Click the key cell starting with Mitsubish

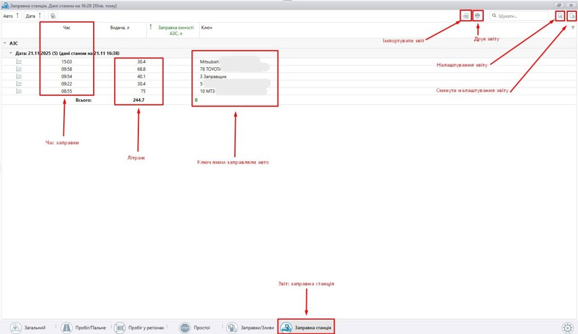pos(209,61)
